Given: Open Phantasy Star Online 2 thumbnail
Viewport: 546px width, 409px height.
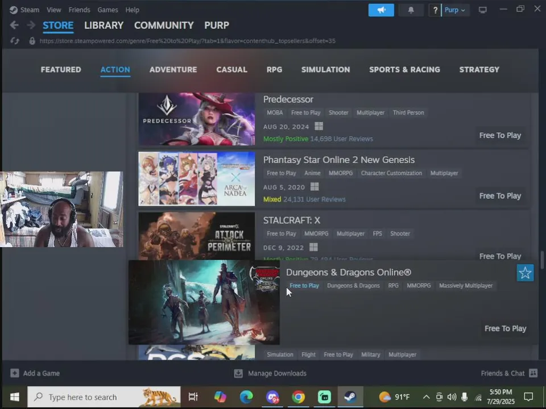Looking at the screenshot, I should pos(197,178).
